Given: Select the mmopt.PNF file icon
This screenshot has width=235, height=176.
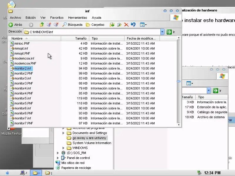Looking at the screenshot, I should (12, 53).
